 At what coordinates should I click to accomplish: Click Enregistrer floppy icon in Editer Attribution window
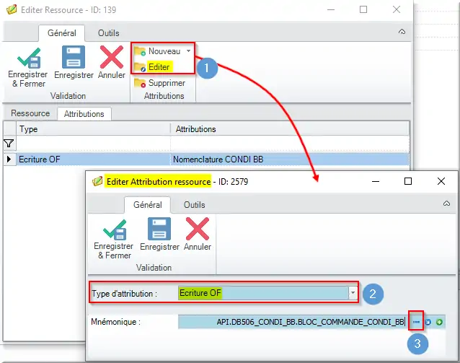(x=159, y=229)
